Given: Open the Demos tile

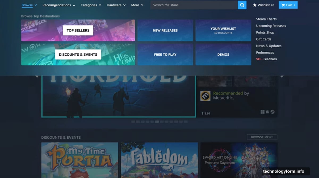Looking at the screenshot, I should tap(223, 55).
